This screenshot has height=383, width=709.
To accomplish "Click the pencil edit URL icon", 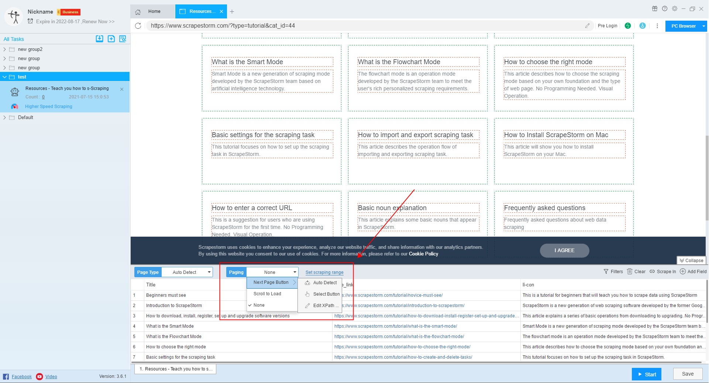I will (587, 26).
